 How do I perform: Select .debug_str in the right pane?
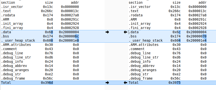[139, 74]
